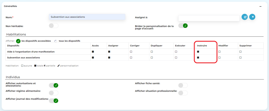The height and width of the screenshot is (111, 269).
Task: Toggle the Non héritable switch
Action: click(54, 26)
